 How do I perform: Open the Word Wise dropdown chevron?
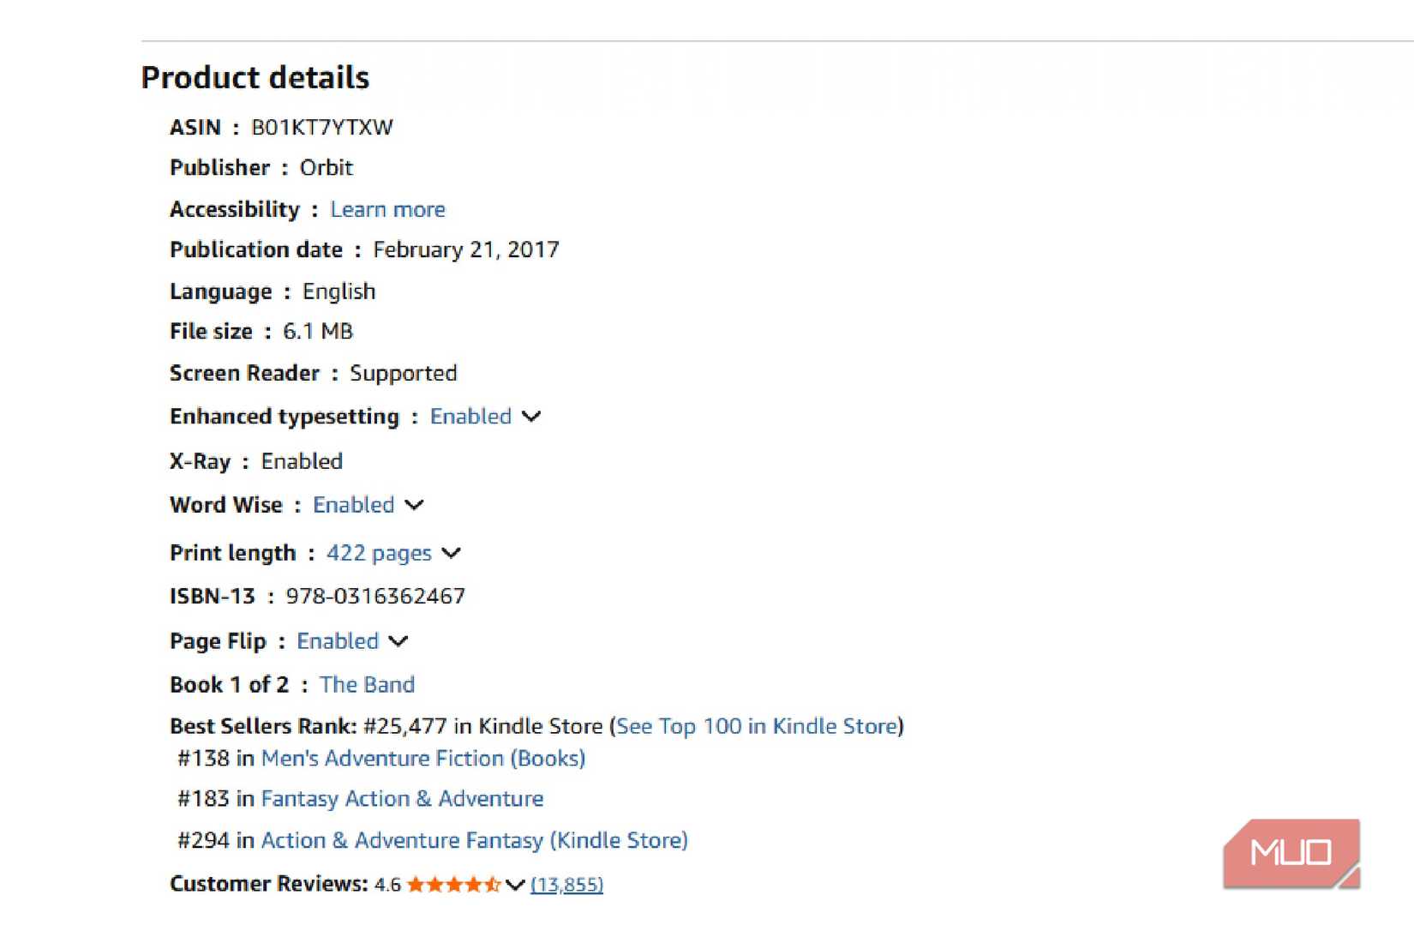[415, 506]
